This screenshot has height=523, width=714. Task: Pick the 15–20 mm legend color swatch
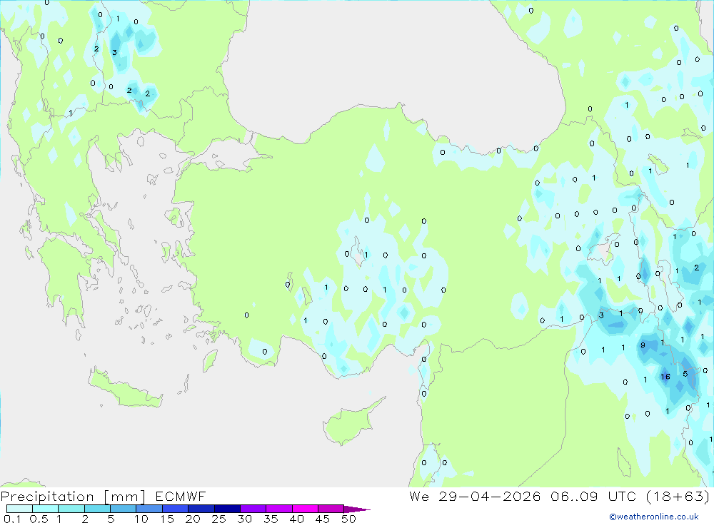tap(176, 509)
